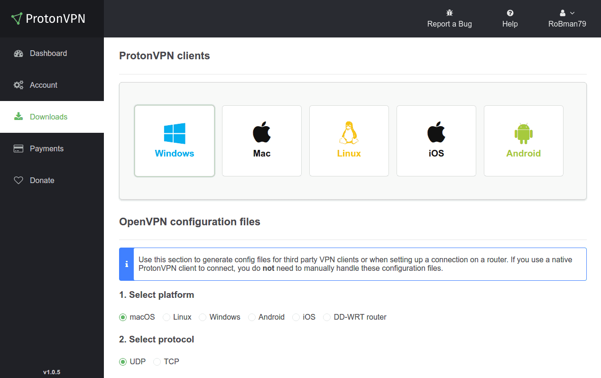
Task: Select the Linux platform radio button
Action: click(x=166, y=317)
